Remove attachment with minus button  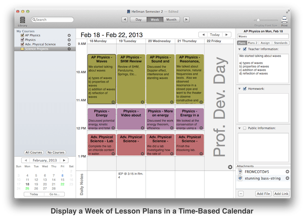(x=241, y=194)
